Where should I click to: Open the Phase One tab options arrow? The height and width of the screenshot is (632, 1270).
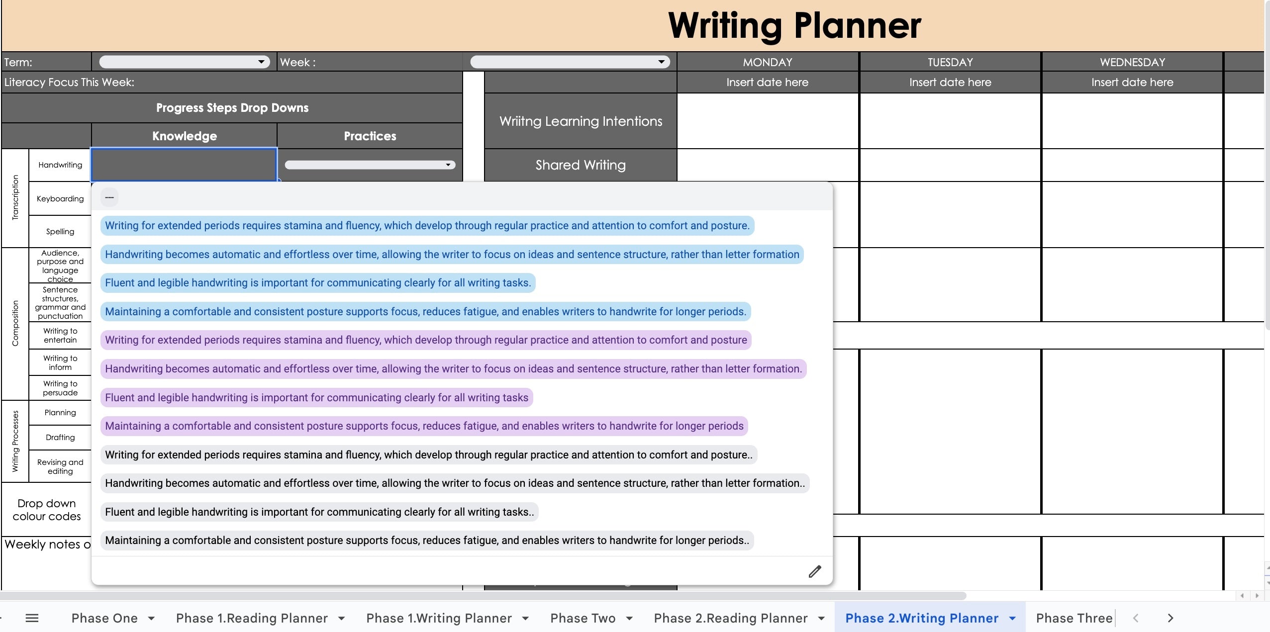[151, 618]
